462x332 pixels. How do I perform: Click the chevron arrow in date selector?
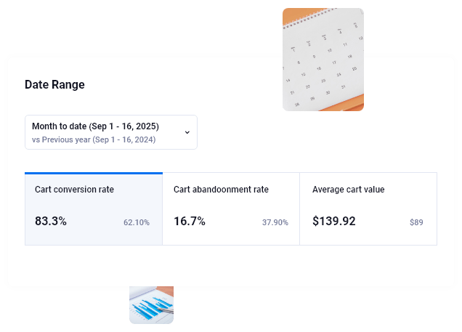click(x=187, y=132)
